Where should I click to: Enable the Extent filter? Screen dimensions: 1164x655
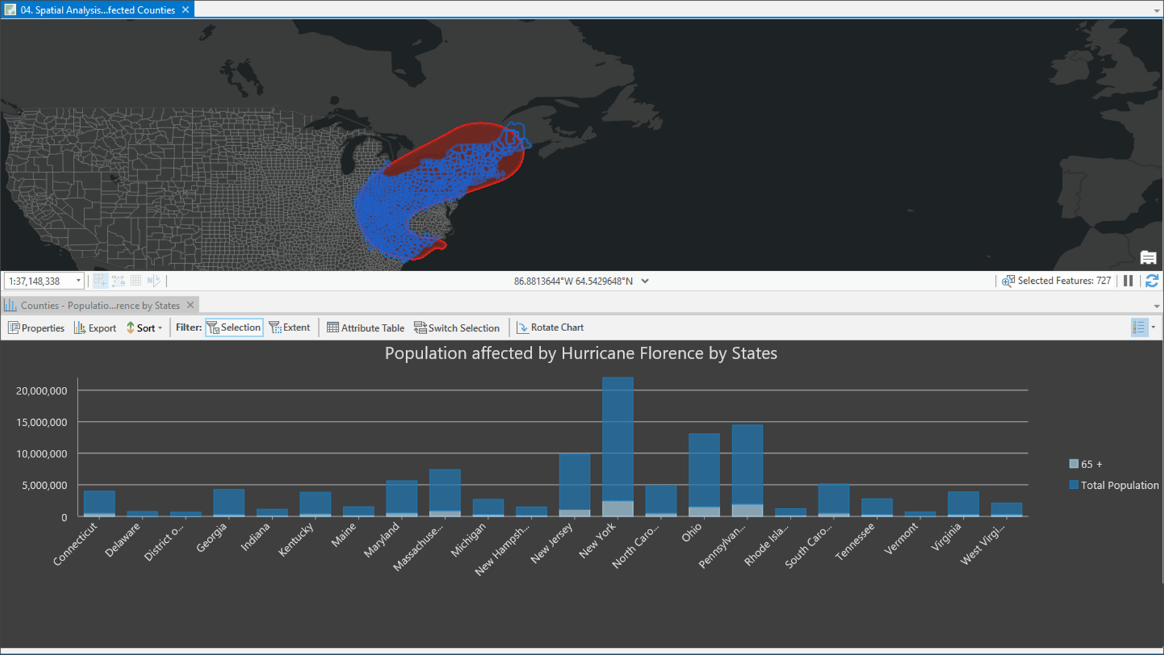(x=290, y=327)
